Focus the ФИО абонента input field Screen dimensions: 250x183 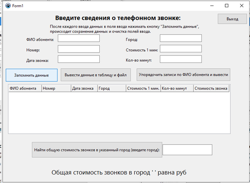click(79, 39)
